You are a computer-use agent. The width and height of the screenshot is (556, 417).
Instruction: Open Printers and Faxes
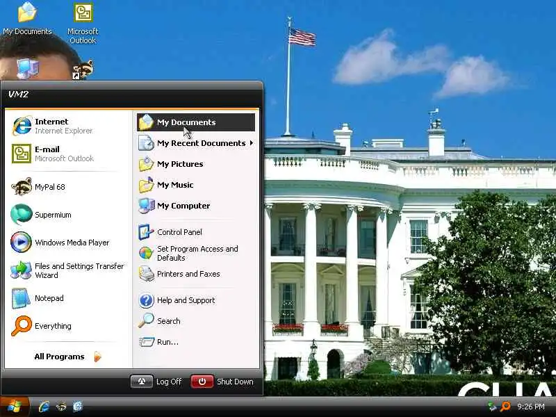(x=196, y=274)
